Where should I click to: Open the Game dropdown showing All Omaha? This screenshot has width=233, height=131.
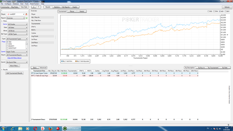[x=18, y=24]
